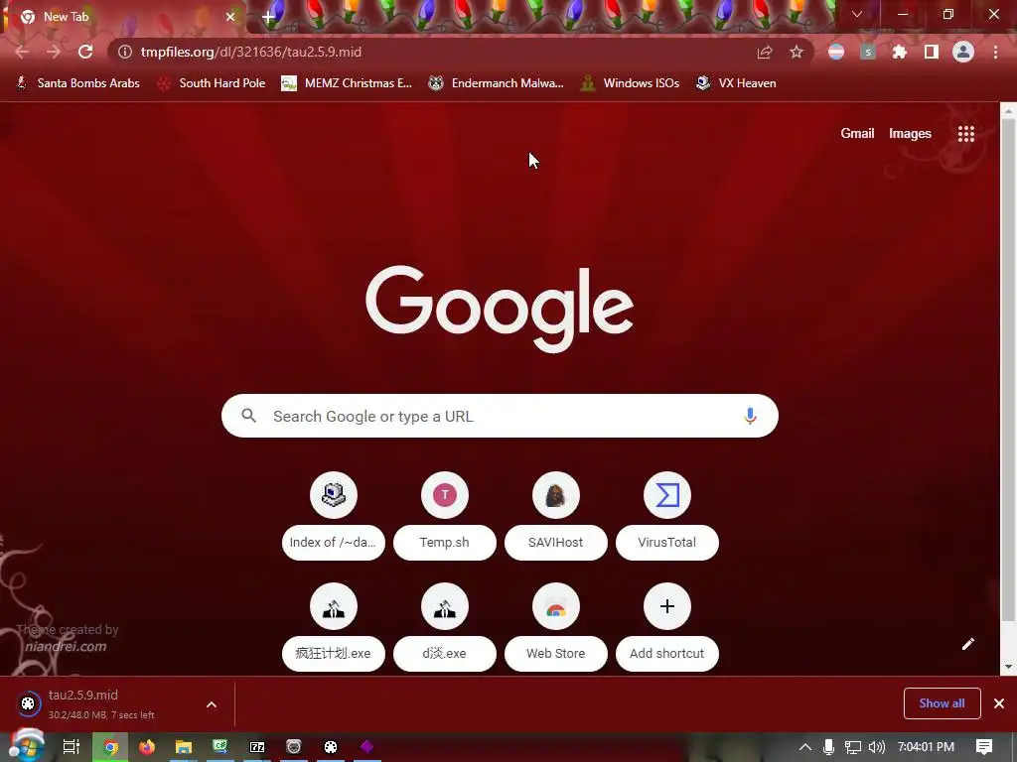Open notification center icon

tap(984, 747)
